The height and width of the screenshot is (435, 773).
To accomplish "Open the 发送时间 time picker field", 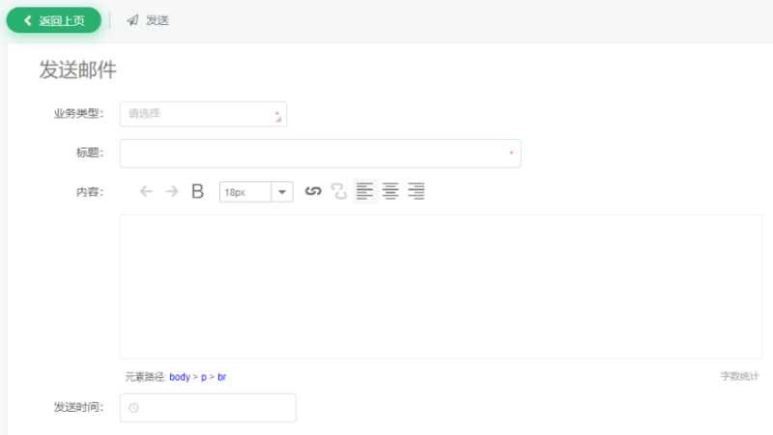I will point(208,408).
